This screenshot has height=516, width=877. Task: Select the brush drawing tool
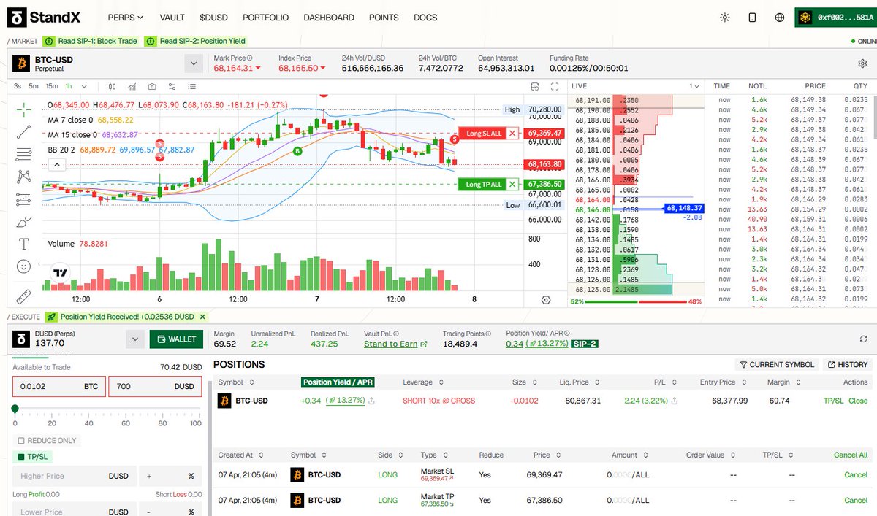pos(23,221)
